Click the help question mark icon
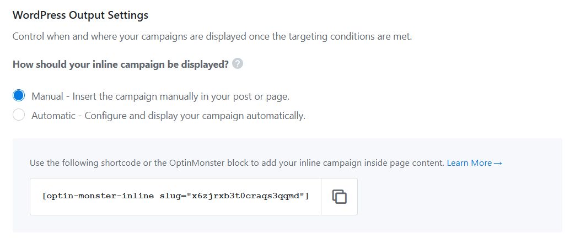This screenshot has height=244, width=575. (238, 64)
